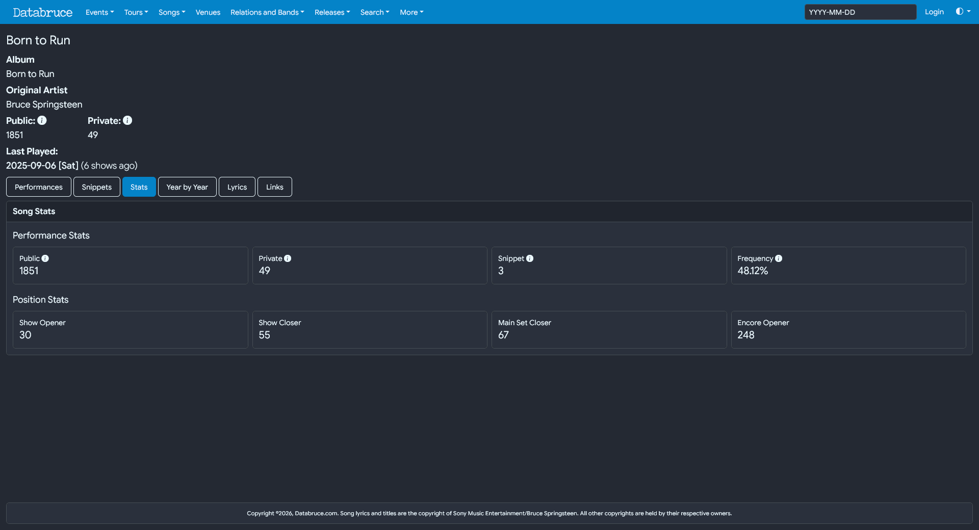Click the Login link
Image resolution: width=979 pixels, height=530 pixels.
[x=934, y=12]
